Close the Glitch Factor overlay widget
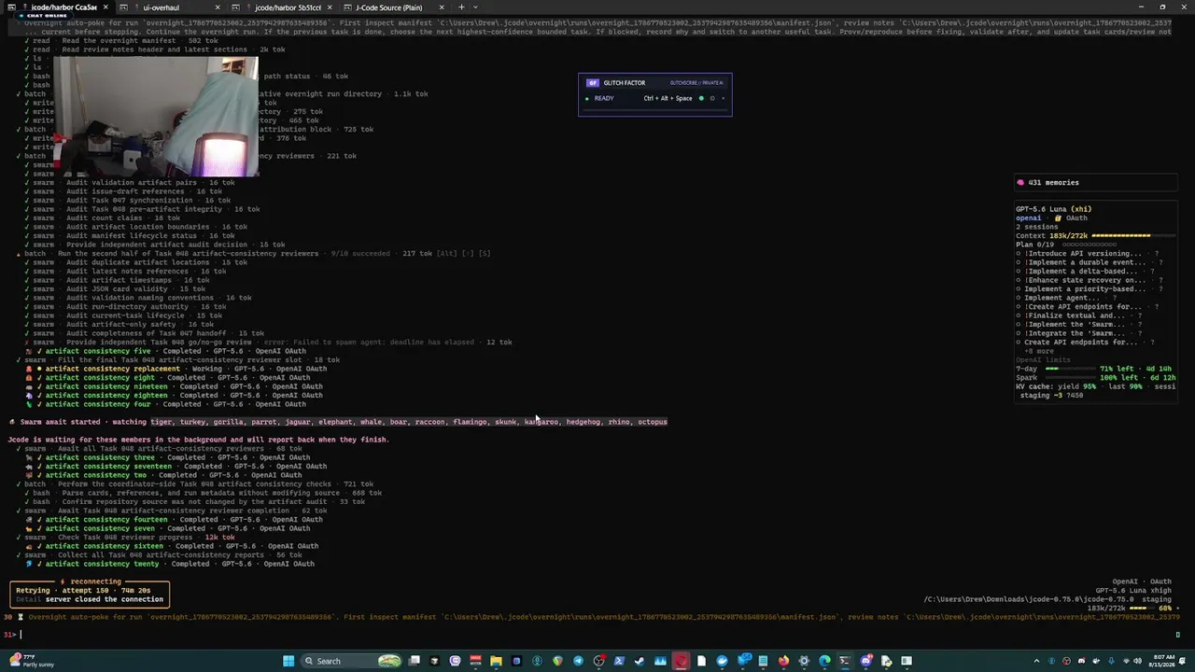The image size is (1195, 672). click(723, 98)
